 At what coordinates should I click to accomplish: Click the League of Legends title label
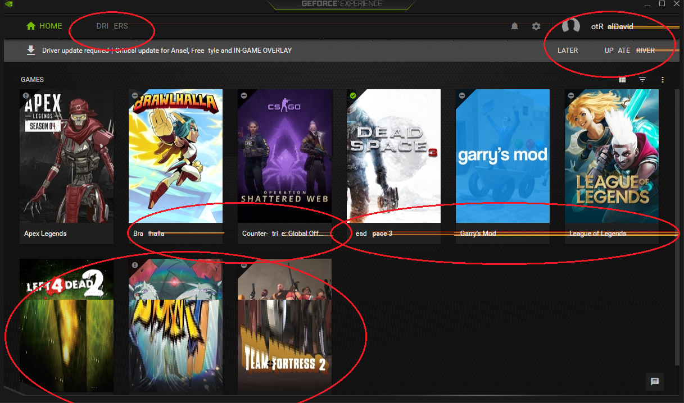(597, 233)
